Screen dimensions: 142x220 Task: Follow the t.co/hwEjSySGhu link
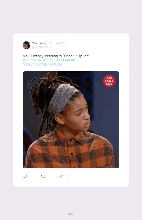(42, 64)
